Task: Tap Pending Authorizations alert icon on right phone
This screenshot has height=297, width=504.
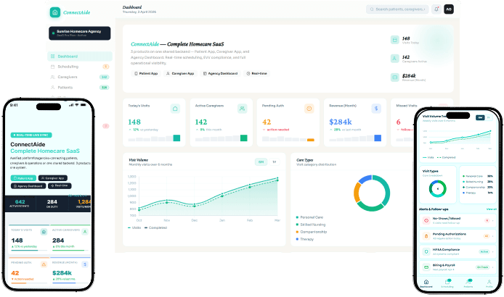Action: 426,236
